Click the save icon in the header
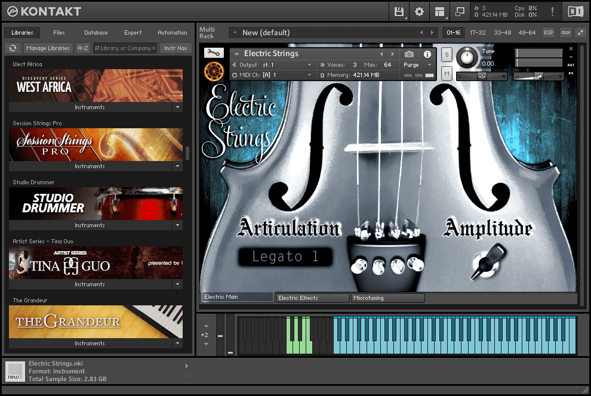The height and width of the screenshot is (396, 591). [399, 11]
